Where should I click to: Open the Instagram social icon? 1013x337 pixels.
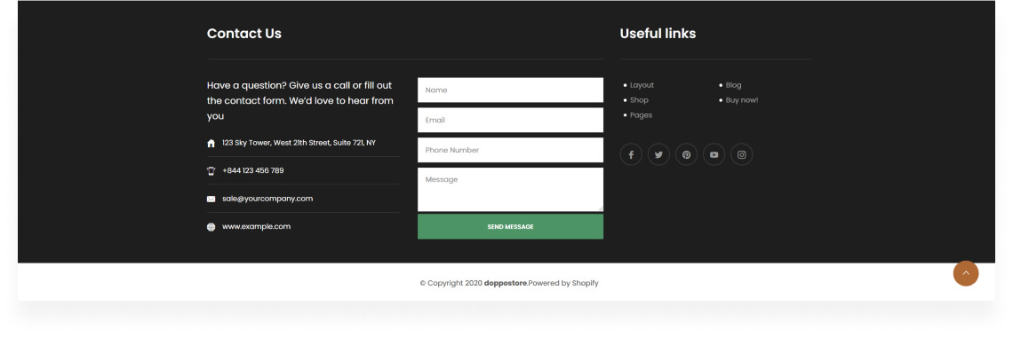(742, 154)
